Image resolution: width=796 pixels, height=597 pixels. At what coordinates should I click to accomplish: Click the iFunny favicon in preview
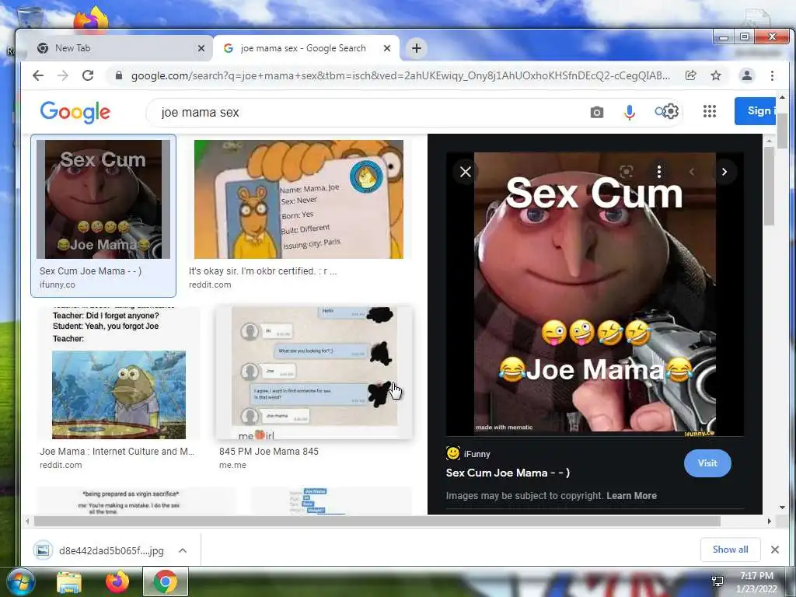click(453, 453)
